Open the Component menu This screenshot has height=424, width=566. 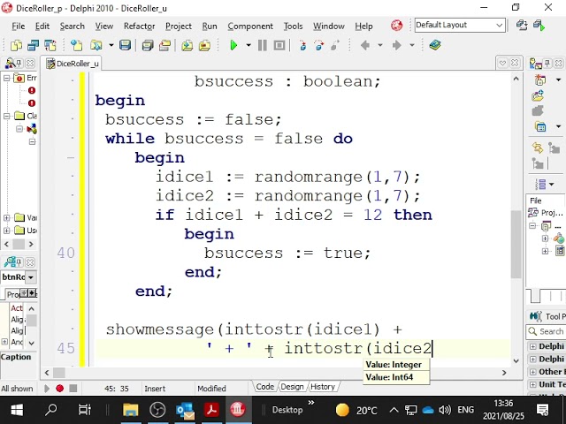(250, 26)
